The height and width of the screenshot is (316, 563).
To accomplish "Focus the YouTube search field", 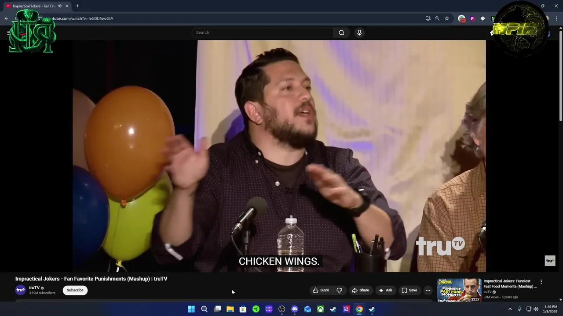I will point(263,32).
